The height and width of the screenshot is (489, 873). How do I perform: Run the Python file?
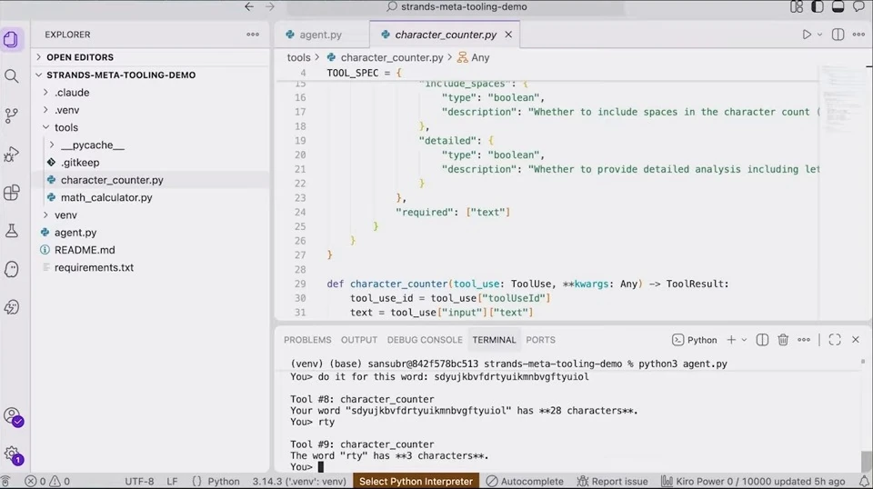[x=807, y=35]
